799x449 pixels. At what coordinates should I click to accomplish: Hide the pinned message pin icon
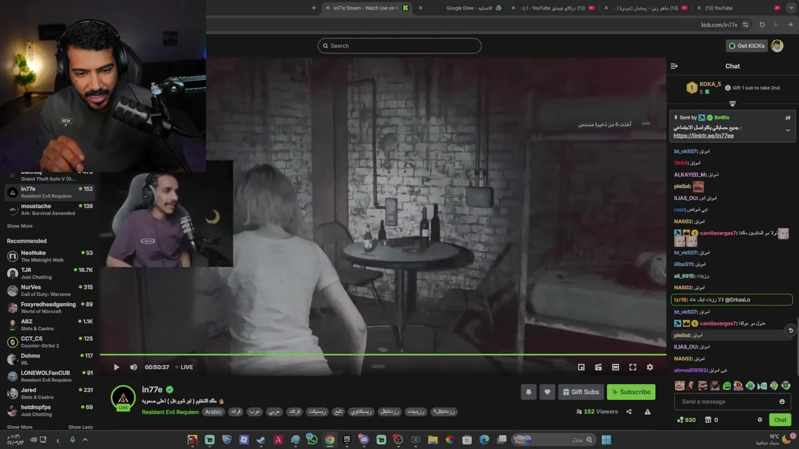[x=788, y=118]
